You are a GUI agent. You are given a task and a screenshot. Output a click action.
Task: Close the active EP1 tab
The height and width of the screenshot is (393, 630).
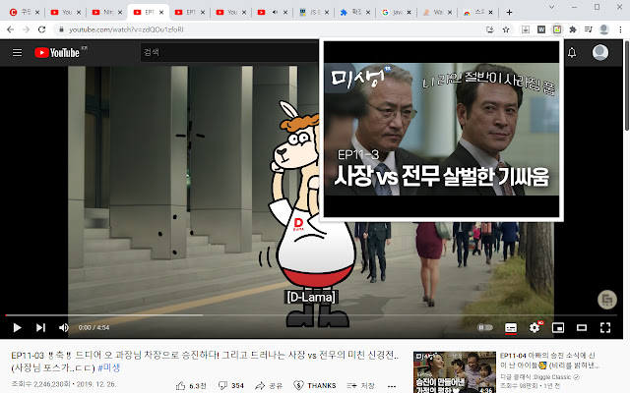[x=161, y=13]
